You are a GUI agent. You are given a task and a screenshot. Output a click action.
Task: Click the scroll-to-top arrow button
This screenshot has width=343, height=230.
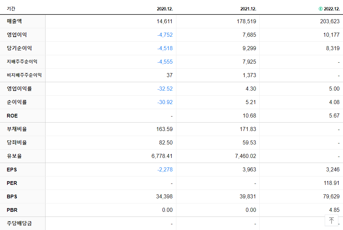(332, 220)
